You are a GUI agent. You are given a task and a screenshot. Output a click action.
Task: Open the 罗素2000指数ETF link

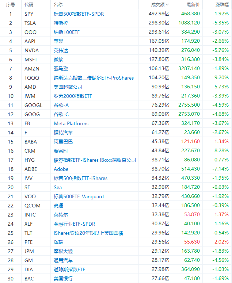(x=73, y=96)
